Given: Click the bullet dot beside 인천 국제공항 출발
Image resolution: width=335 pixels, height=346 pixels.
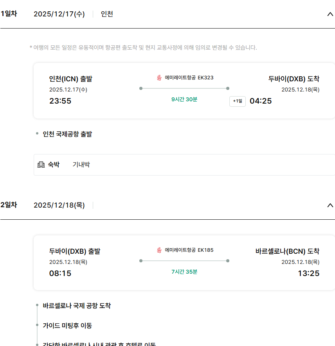Looking at the screenshot, I should click(37, 134).
